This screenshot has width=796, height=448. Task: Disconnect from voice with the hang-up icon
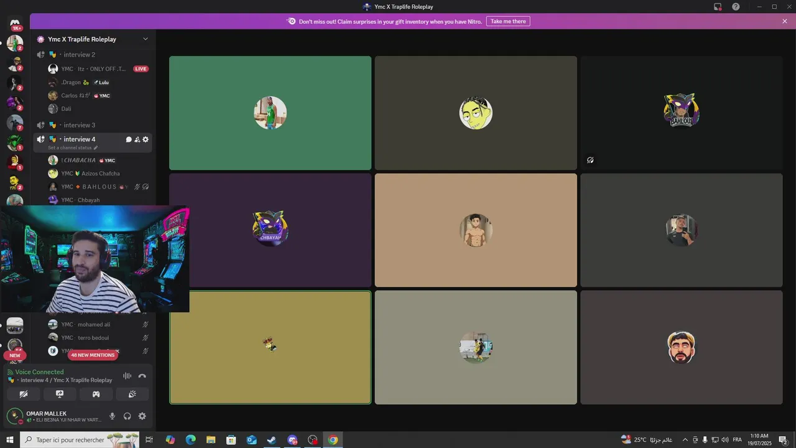click(x=142, y=376)
